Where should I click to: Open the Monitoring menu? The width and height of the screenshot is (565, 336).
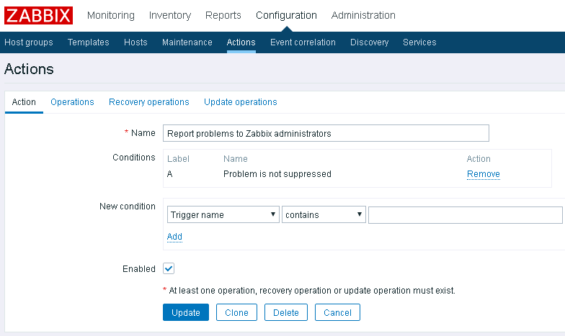tap(110, 15)
